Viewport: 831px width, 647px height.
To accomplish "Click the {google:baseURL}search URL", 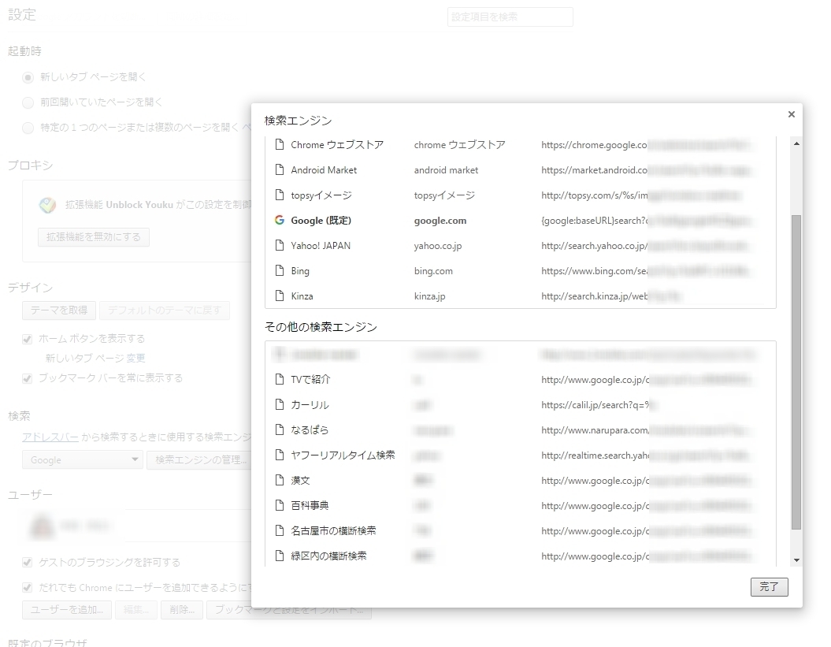I will tap(594, 221).
